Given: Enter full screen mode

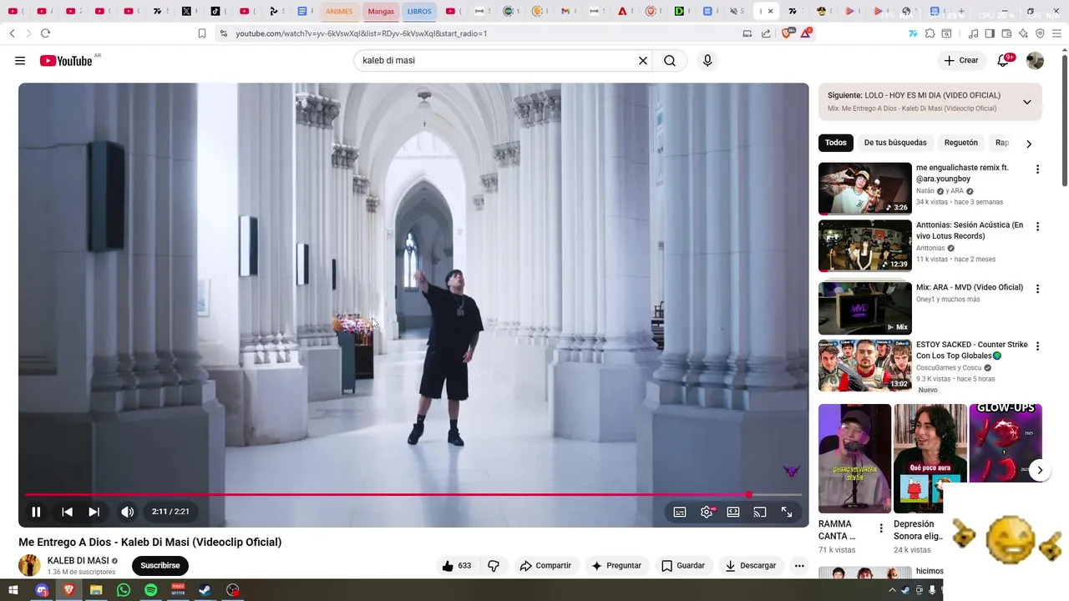Looking at the screenshot, I should [x=787, y=512].
